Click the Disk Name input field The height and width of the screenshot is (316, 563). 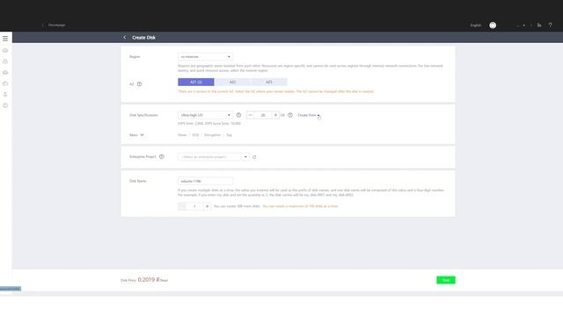tap(205, 181)
